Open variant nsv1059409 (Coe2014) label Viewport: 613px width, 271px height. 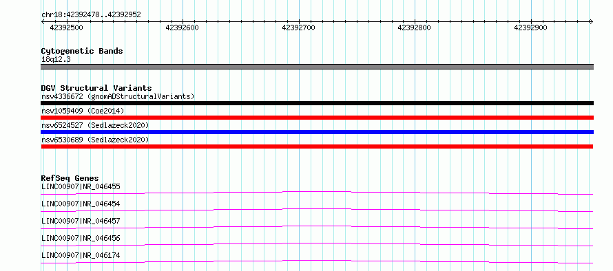tap(83, 111)
